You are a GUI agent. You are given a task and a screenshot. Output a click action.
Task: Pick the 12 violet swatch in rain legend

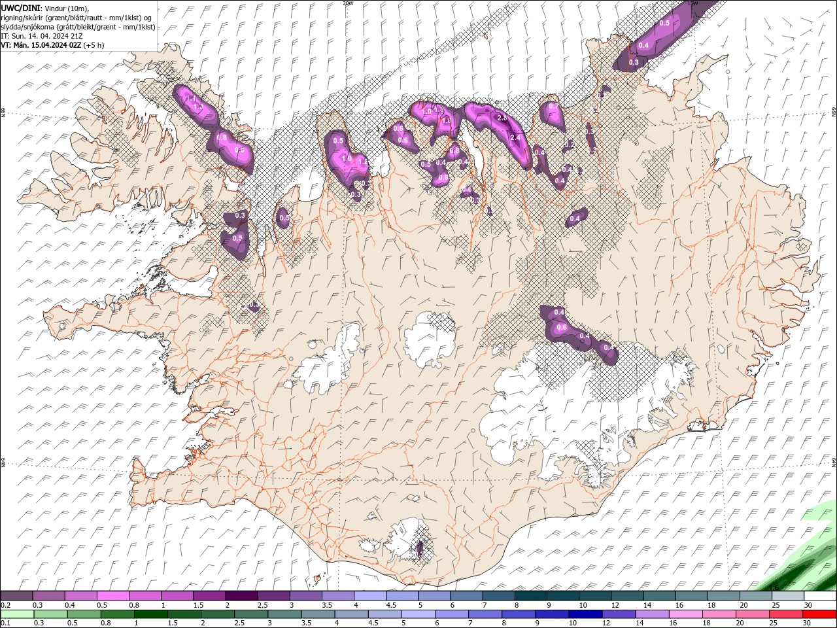click(617, 614)
